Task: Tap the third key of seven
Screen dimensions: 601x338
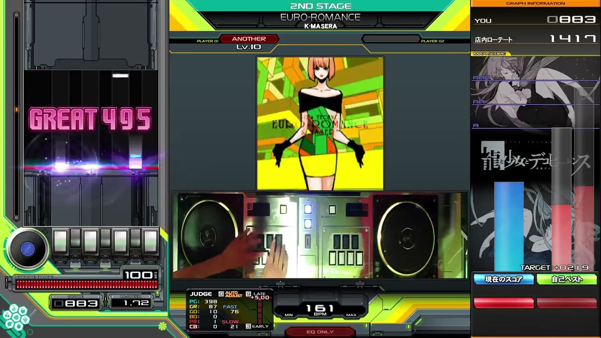Action: pos(90,242)
